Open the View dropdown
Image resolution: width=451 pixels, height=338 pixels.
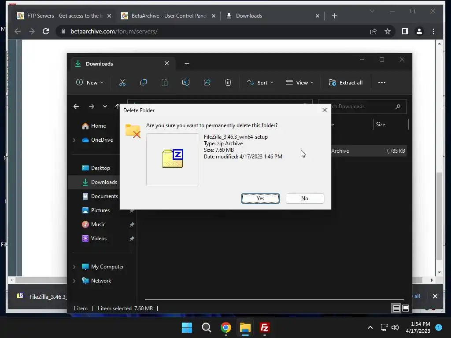(299, 82)
